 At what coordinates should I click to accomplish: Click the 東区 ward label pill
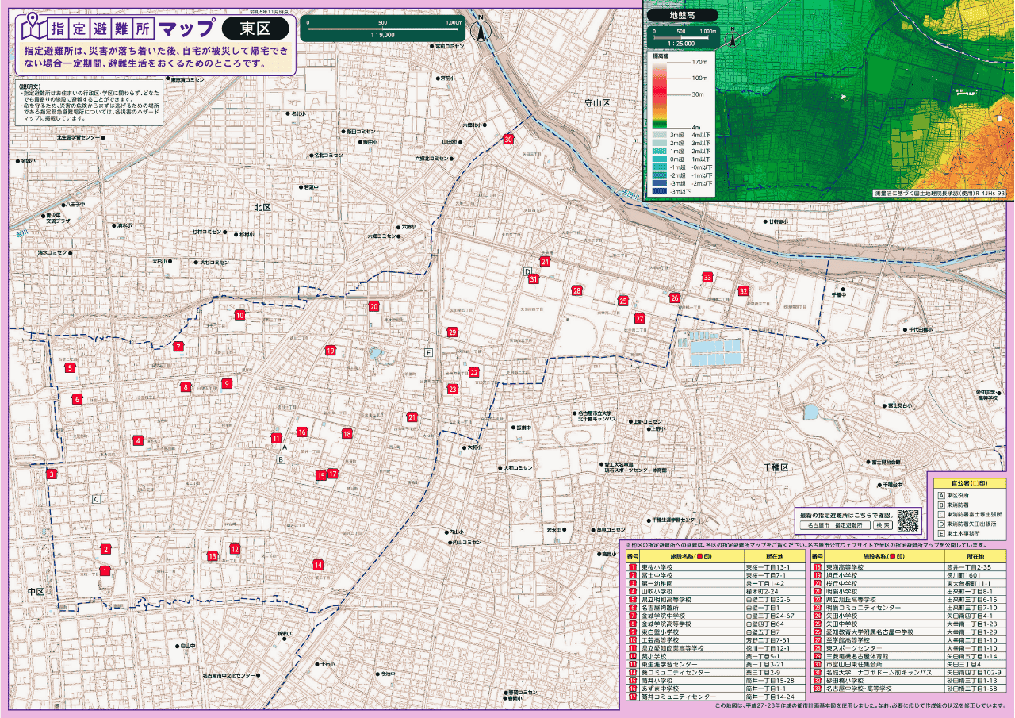pyautogui.click(x=256, y=29)
